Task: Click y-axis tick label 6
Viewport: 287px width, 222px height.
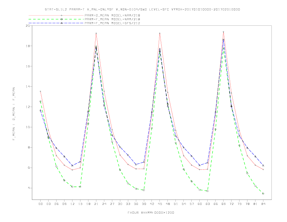Action: pos(29,168)
